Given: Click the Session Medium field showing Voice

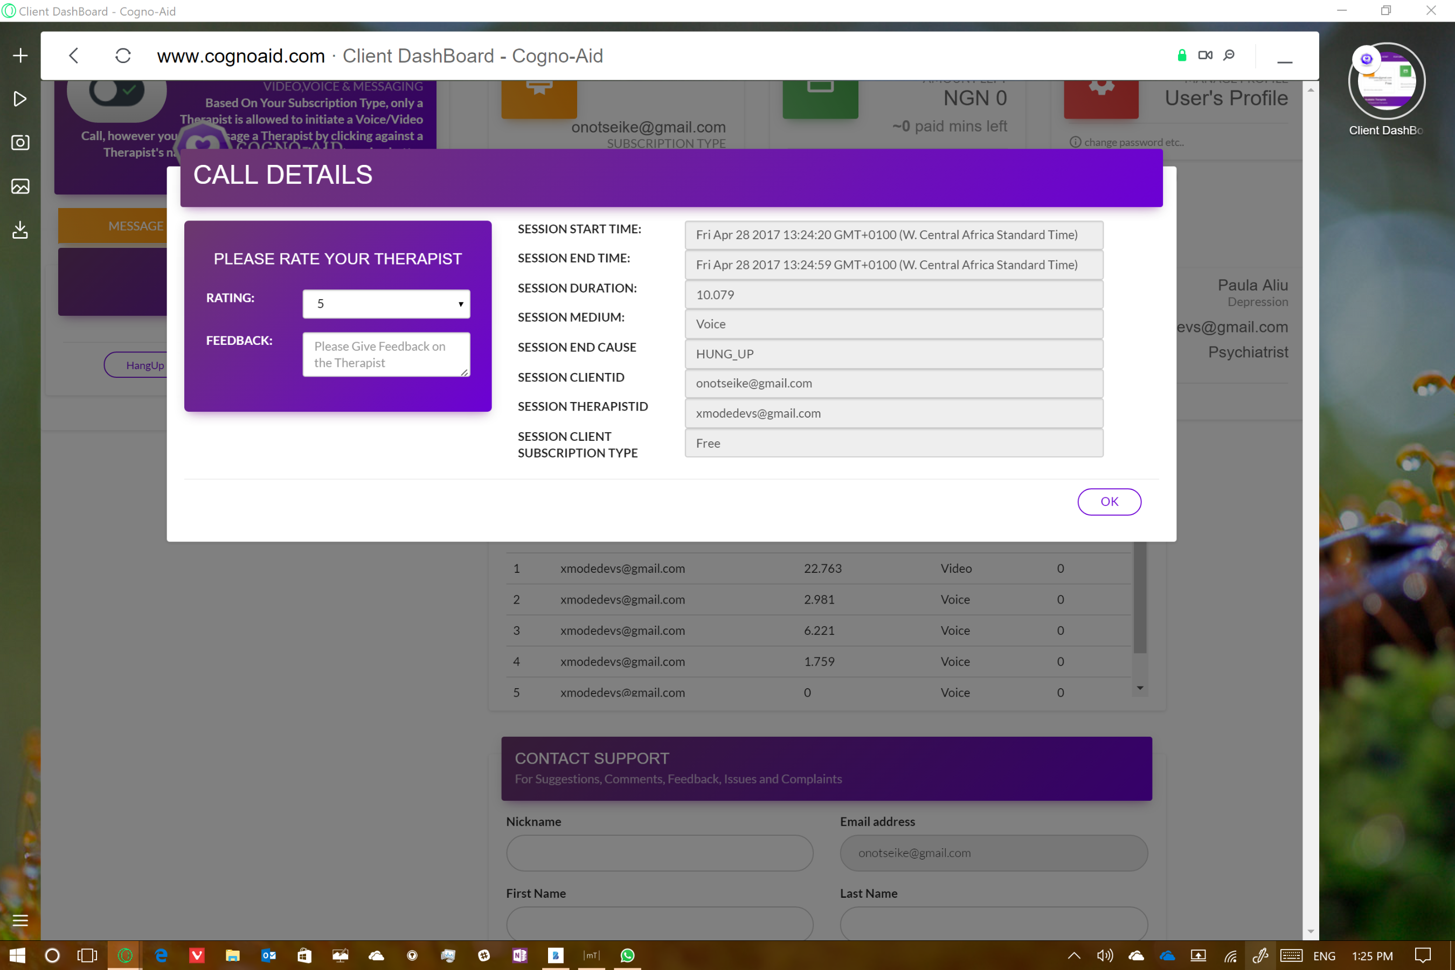Looking at the screenshot, I should (894, 324).
